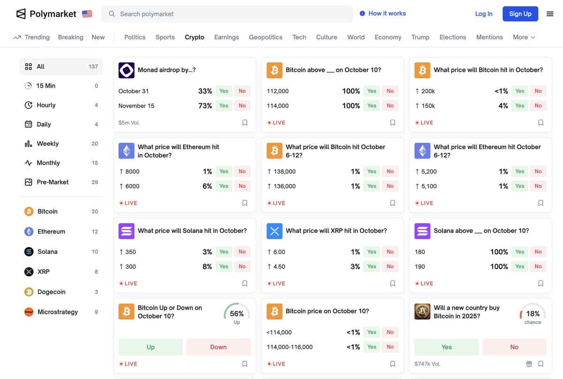Bookmark the Solana above on October 10 market
Viewport: 563px width, 379px height.
(540, 283)
